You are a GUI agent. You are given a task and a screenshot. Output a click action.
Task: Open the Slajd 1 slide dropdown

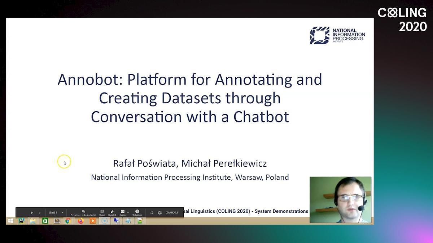62,213
